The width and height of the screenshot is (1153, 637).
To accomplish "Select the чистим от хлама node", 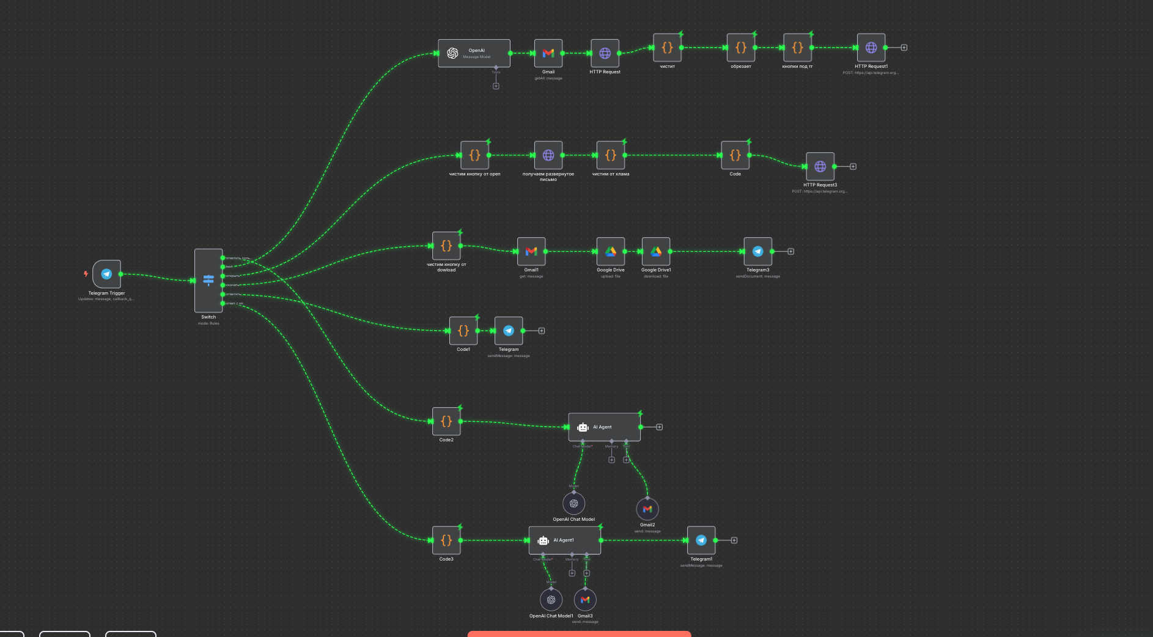I will click(611, 155).
